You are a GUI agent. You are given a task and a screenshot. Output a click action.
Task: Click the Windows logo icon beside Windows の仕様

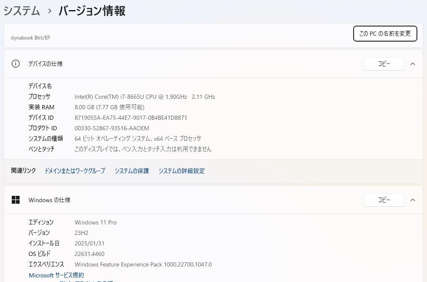click(16, 200)
